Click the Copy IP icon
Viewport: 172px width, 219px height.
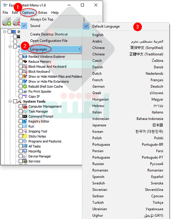tap(25, 96)
